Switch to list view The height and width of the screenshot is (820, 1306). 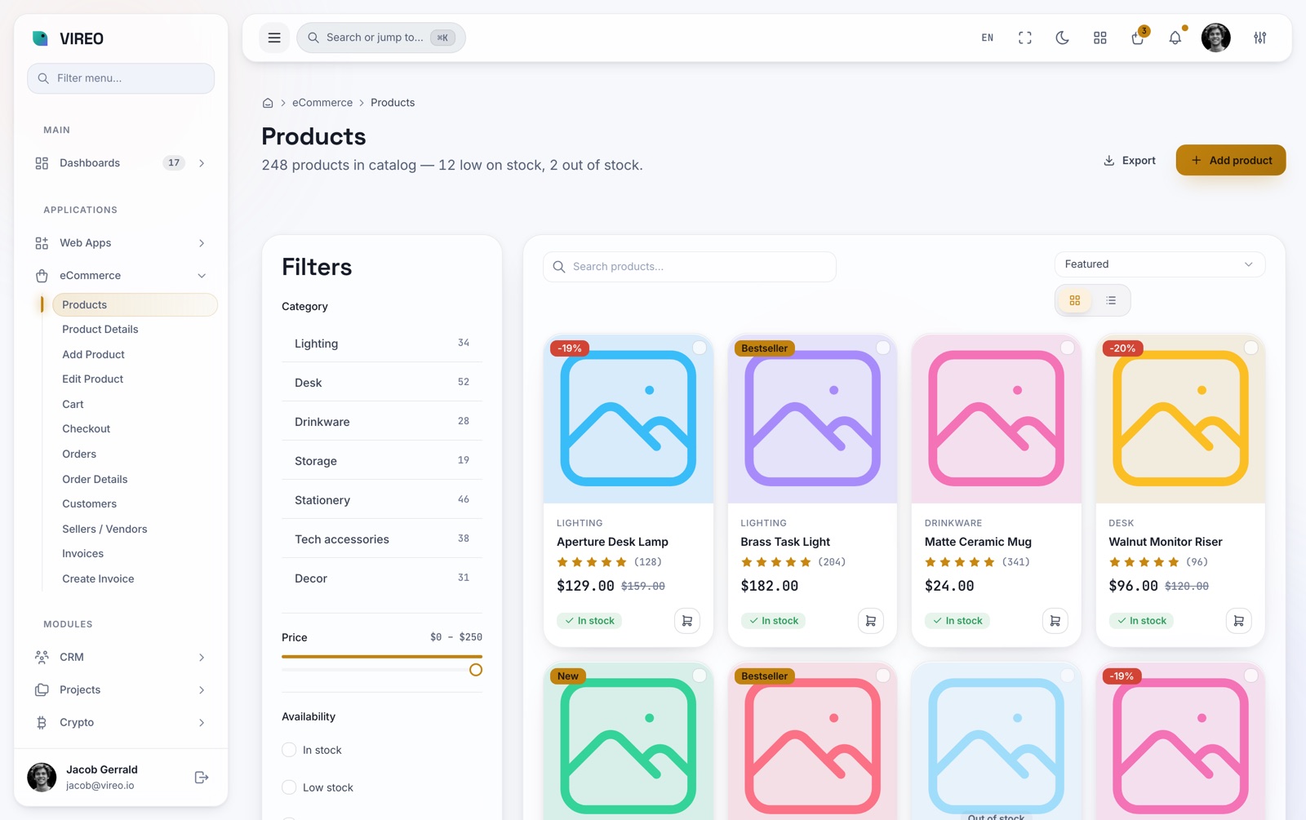pyautogui.click(x=1111, y=300)
